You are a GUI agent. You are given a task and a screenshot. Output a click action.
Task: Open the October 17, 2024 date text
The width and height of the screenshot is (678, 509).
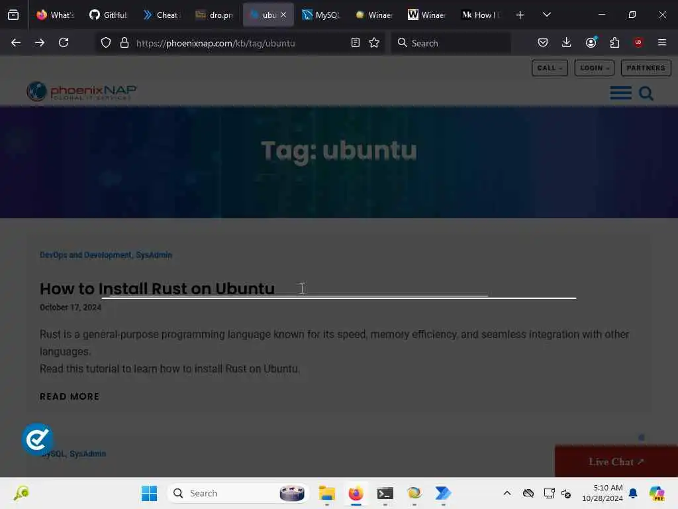click(70, 308)
